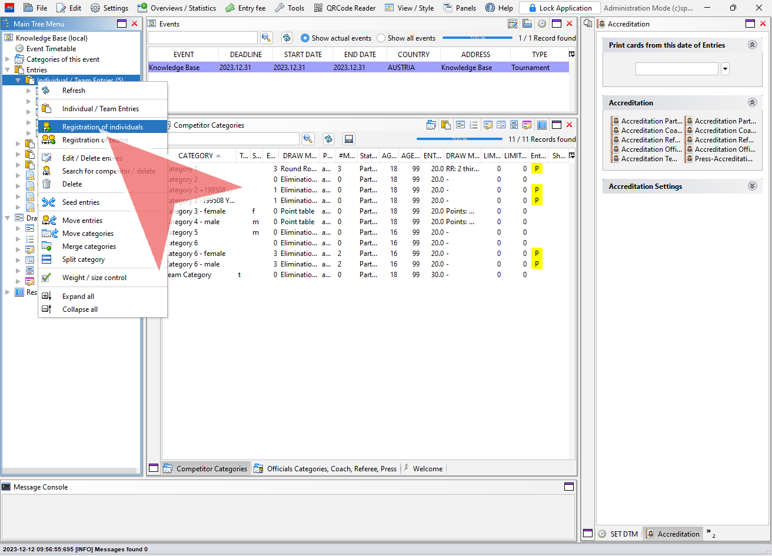
Task: Click the Events search input field
Action: coord(202,38)
